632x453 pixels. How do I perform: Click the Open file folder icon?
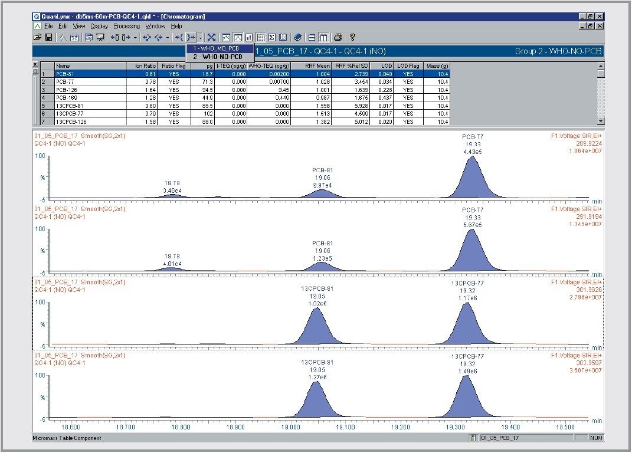pos(38,38)
